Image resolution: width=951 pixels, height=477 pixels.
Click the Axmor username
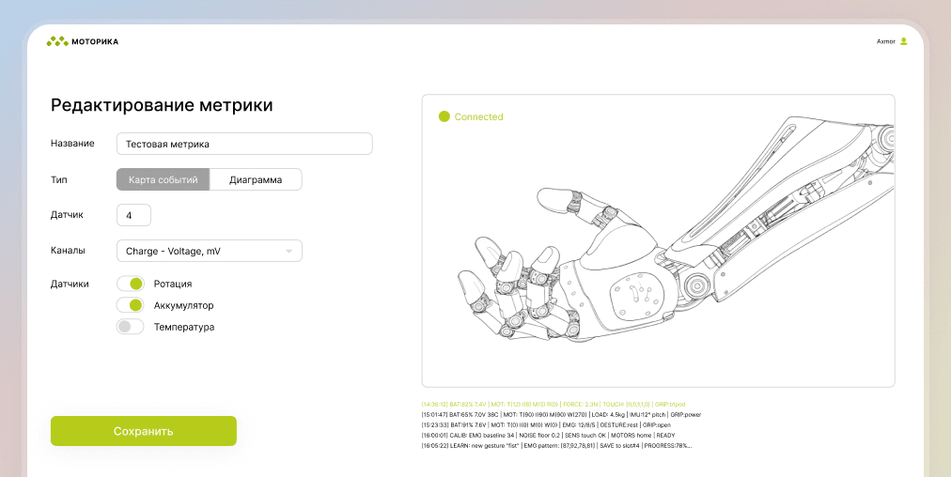point(885,41)
